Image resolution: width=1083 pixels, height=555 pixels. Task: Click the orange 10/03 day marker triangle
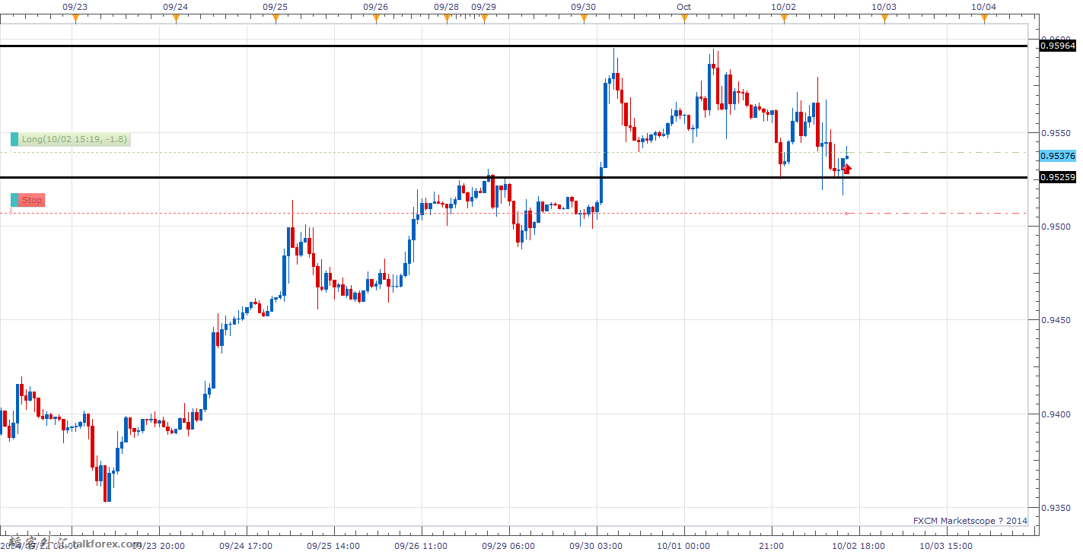coord(884,19)
